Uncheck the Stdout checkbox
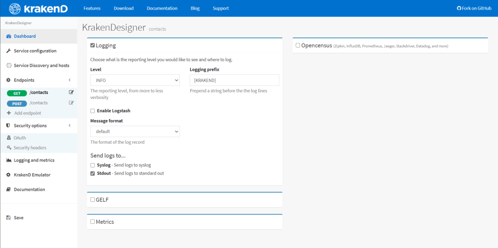Image resolution: width=498 pixels, height=248 pixels. 92,173
